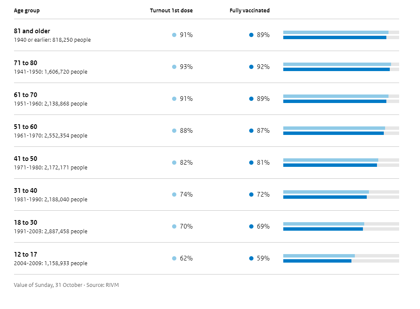420x309 pixels.
Task: Click the light blue dot beside 82% for 41 to 50
Action: [174, 163]
